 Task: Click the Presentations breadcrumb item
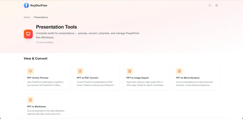pyautogui.click(x=41, y=17)
